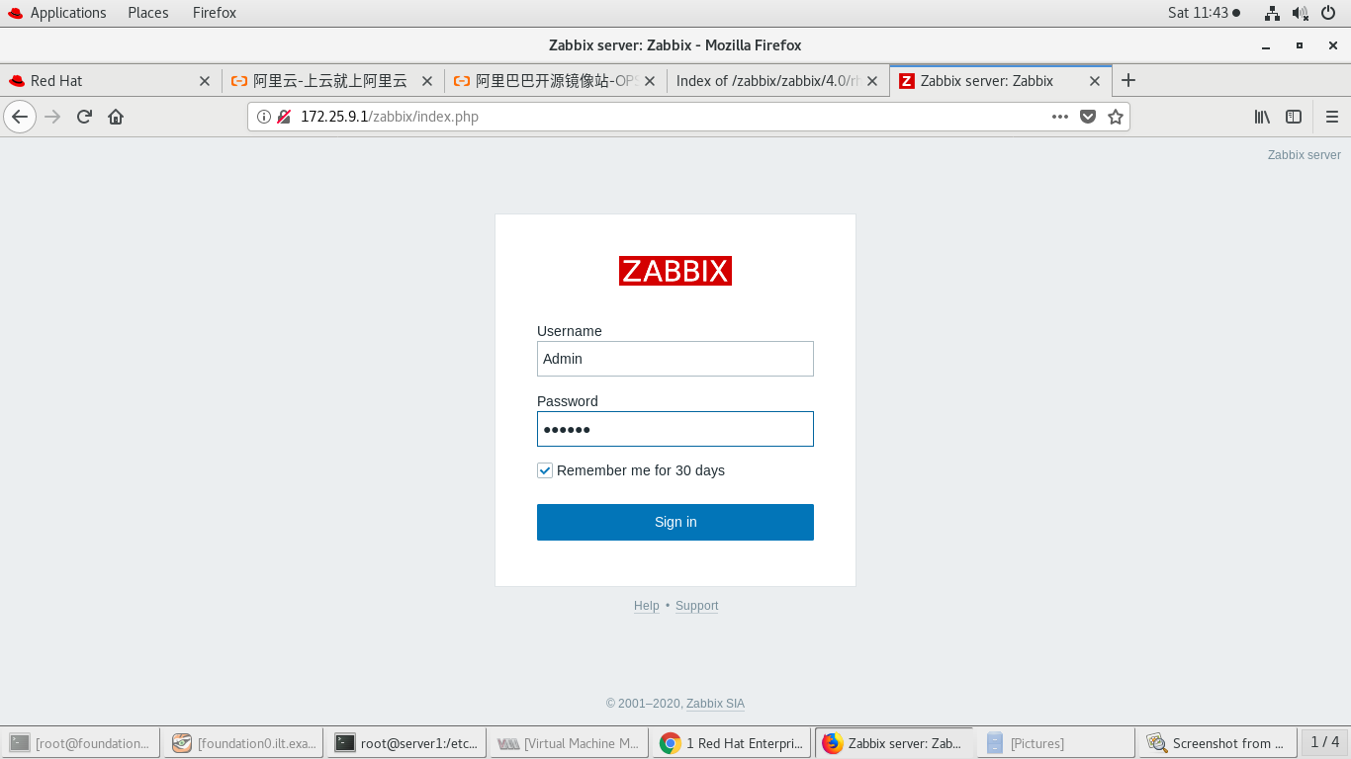Select the Zabbix Firefox entry in the taskbar
This screenshot has width=1351, height=759.
pyautogui.click(x=890, y=742)
